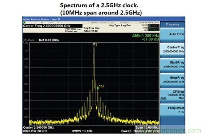Select the Freq Offset softkey
The height and width of the screenshot is (136, 208).
[x=172, y=110]
